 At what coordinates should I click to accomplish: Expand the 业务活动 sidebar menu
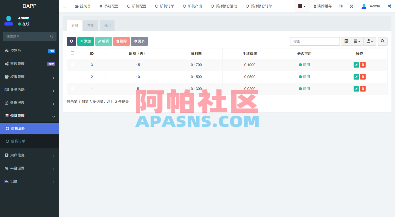point(30,90)
